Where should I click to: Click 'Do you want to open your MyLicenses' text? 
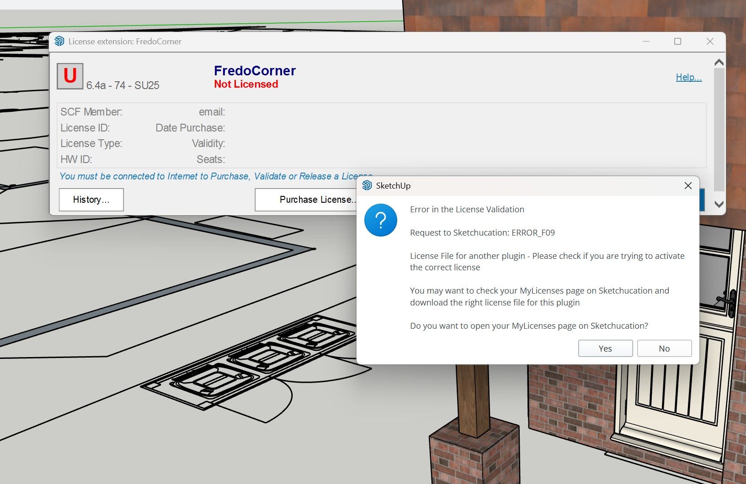[x=529, y=326]
